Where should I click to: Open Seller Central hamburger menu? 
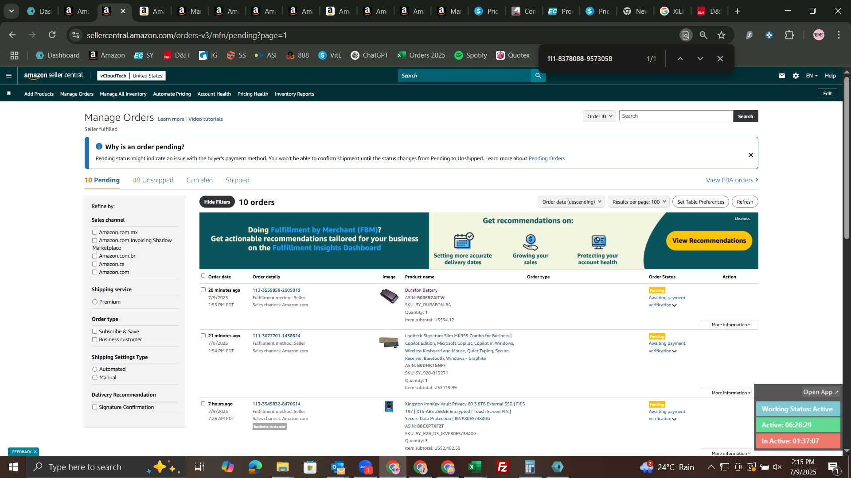8,76
